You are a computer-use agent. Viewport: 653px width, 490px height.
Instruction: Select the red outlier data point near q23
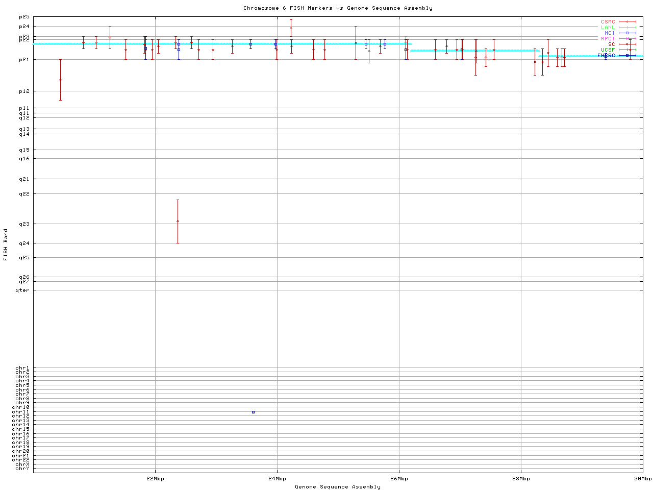coord(178,221)
